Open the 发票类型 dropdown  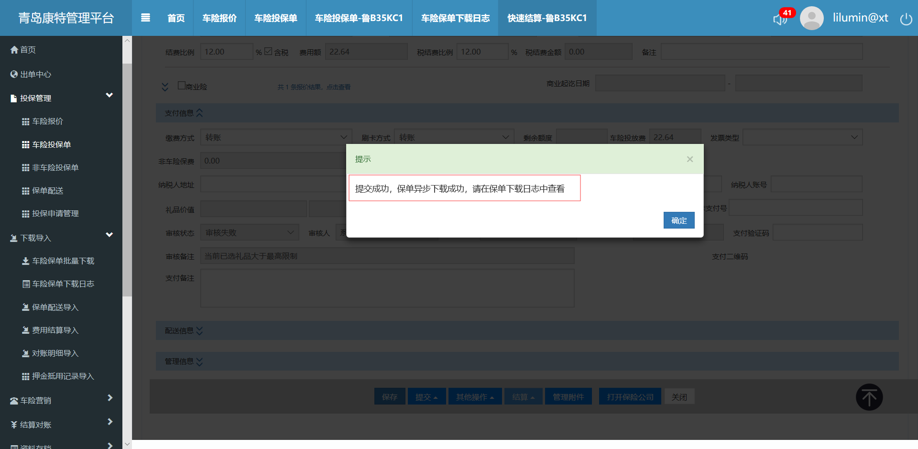point(803,137)
